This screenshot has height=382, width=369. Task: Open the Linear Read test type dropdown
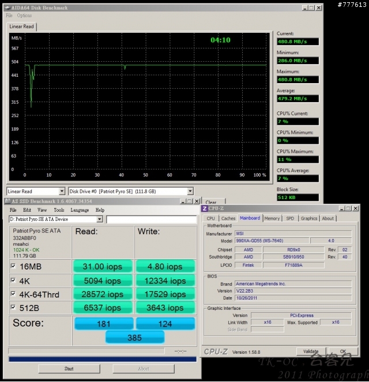(x=62, y=191)
